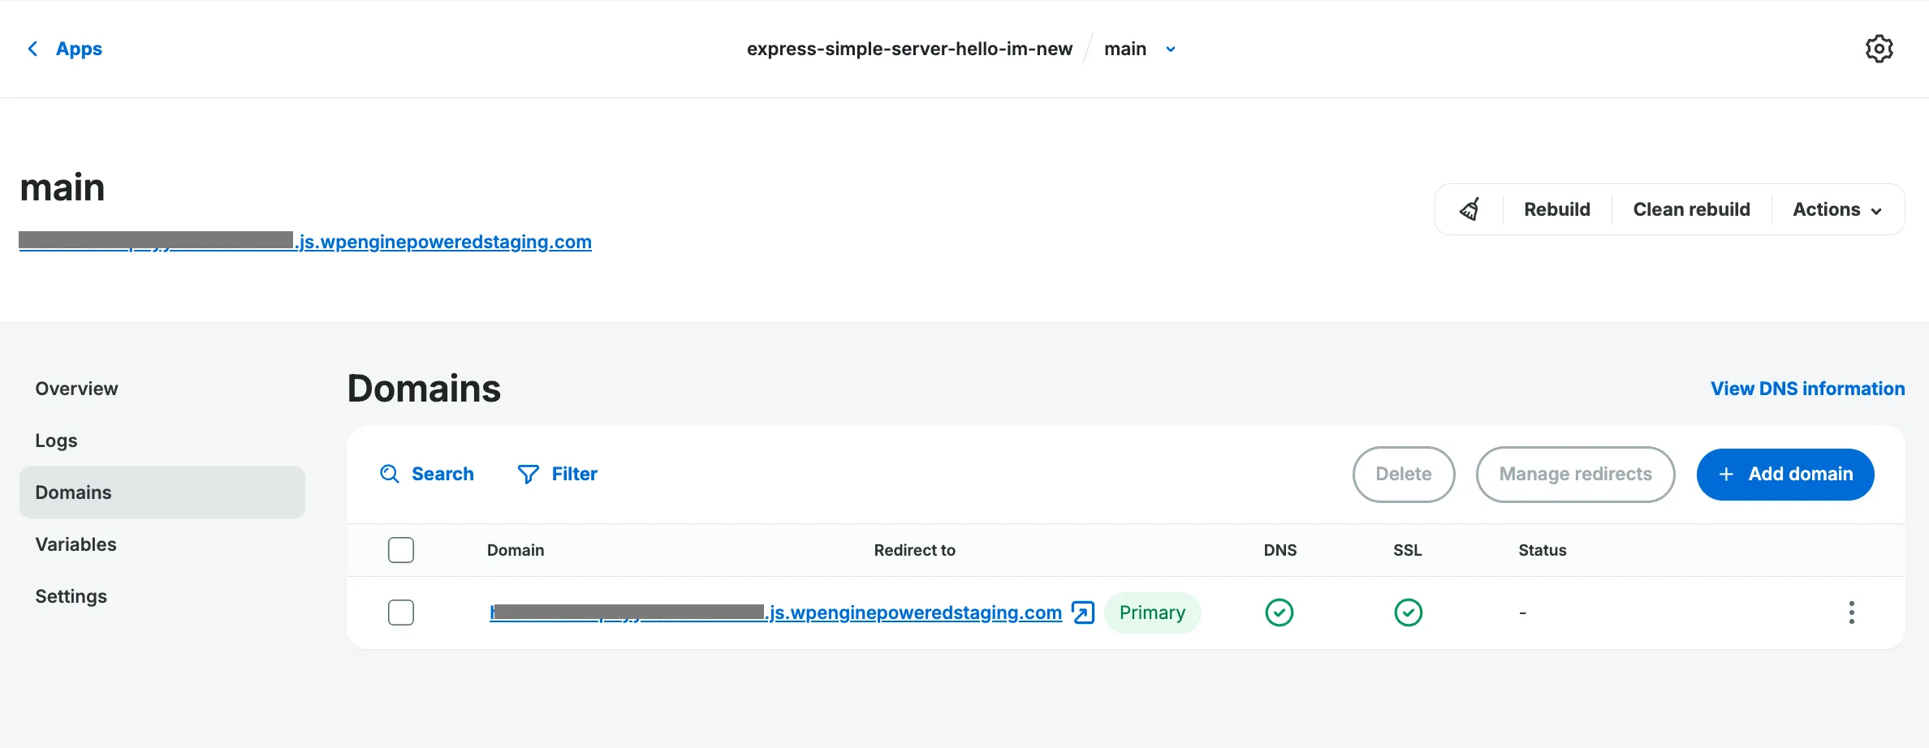The image size is (1929, 748).
Task: Click the green DNS status checkmark
Action: 1280,613
